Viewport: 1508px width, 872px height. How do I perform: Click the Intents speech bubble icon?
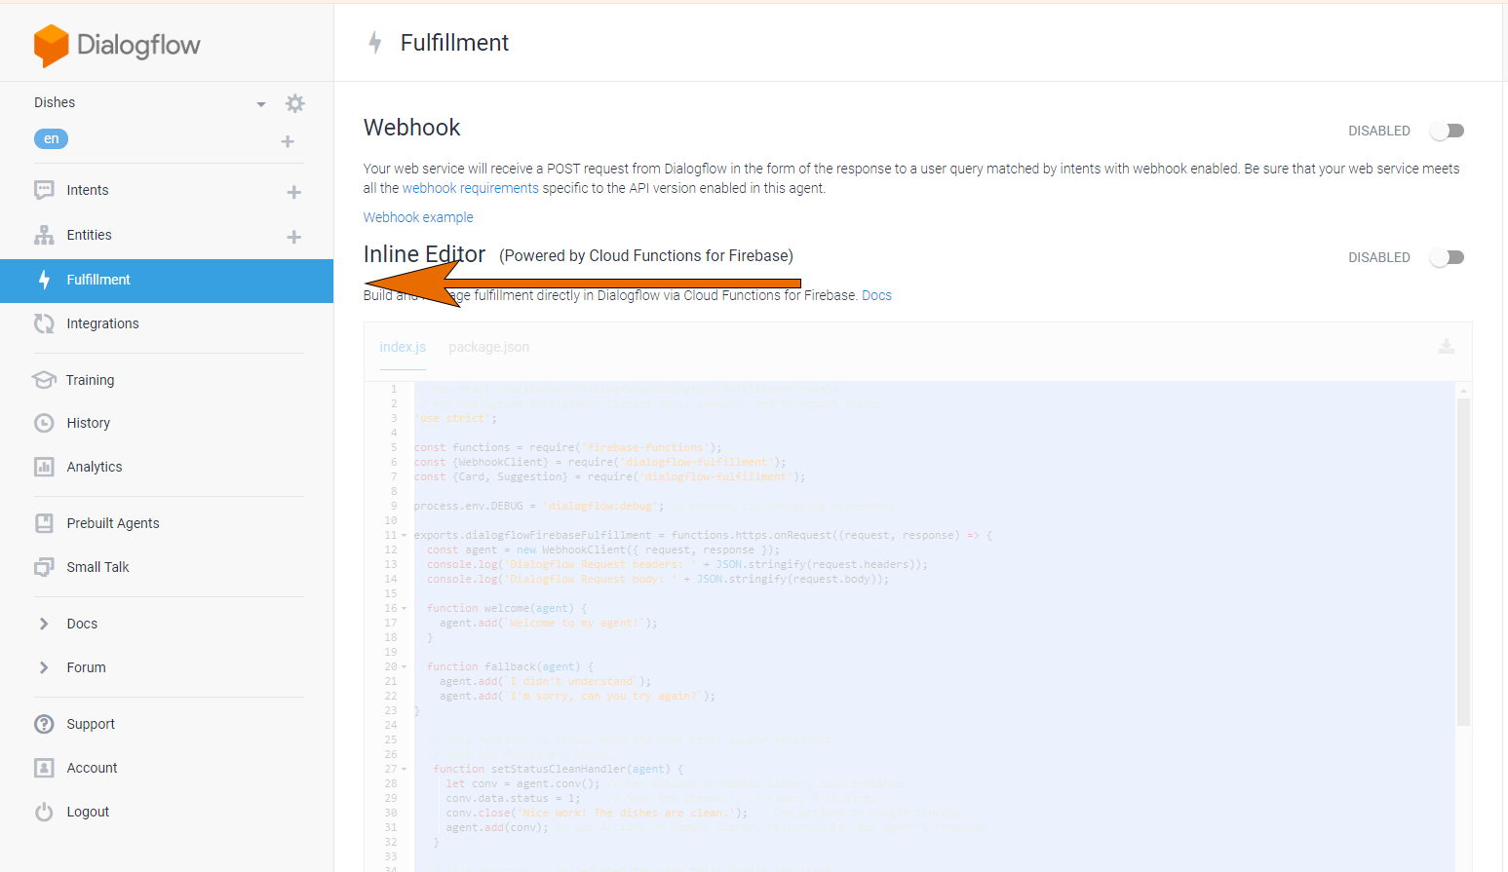(x=44, y=190)
